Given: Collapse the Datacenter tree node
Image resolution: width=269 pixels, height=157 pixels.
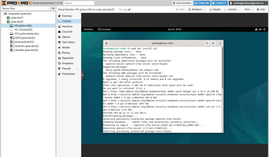Looking at the screenshot, I should 3,14.
